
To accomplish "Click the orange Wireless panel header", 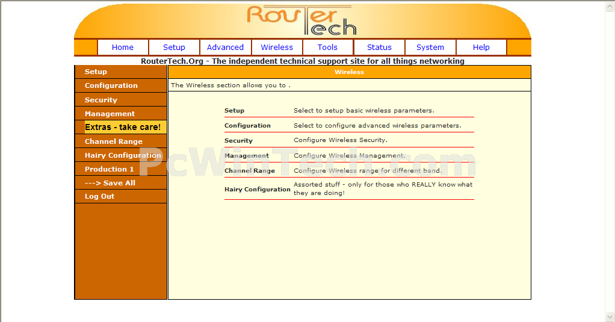I will pos(350,72).
